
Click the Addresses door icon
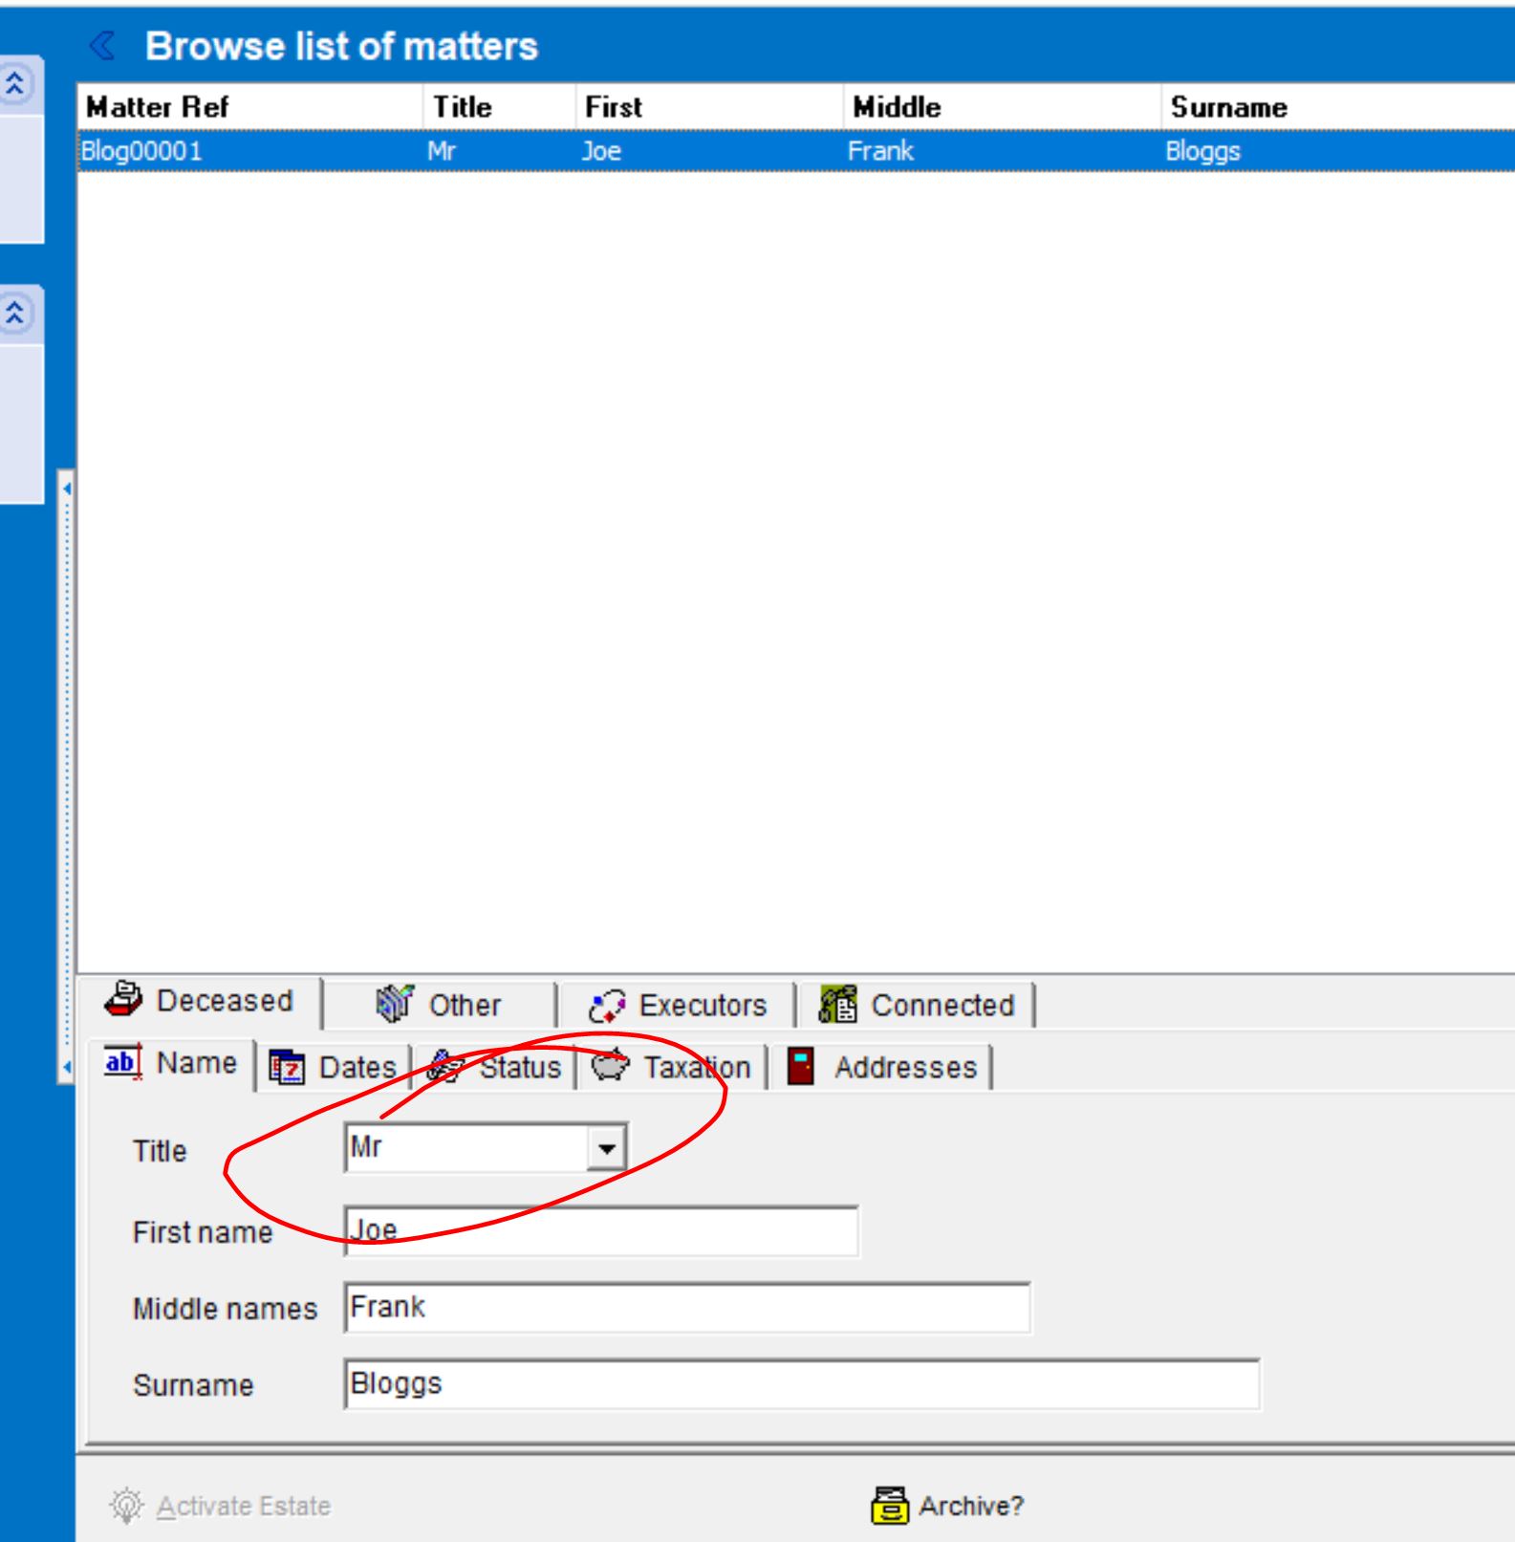tap(800, 1066)
